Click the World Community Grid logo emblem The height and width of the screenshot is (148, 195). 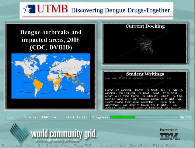point(19,133)
